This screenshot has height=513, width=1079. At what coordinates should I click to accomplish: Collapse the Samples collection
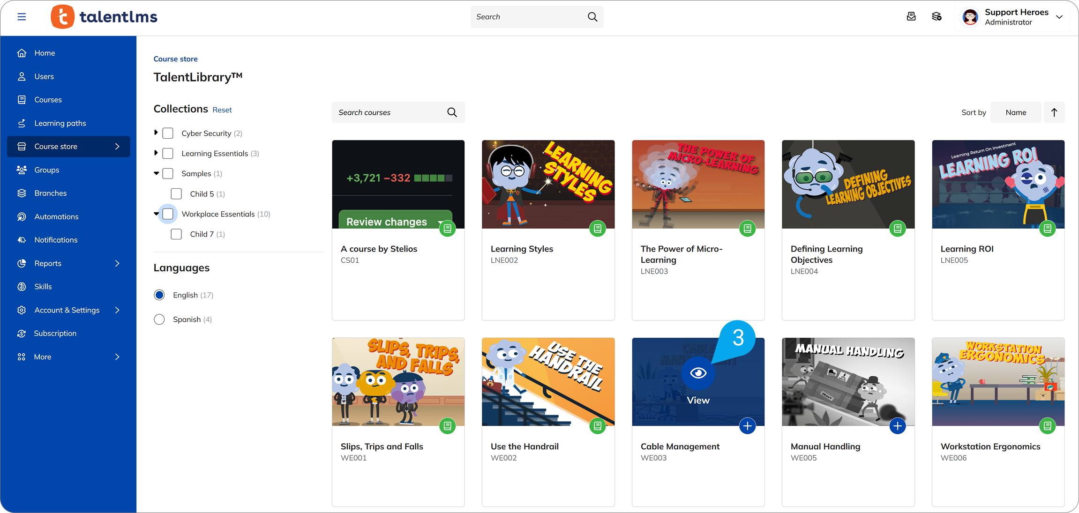click(156, 173)
